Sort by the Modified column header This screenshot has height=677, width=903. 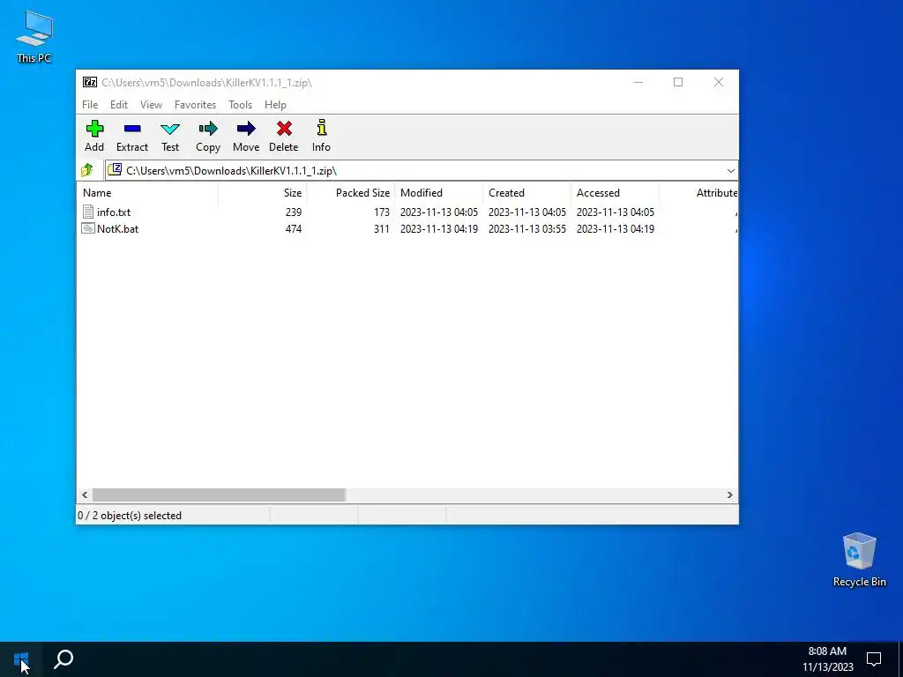[x=439, y=193]
